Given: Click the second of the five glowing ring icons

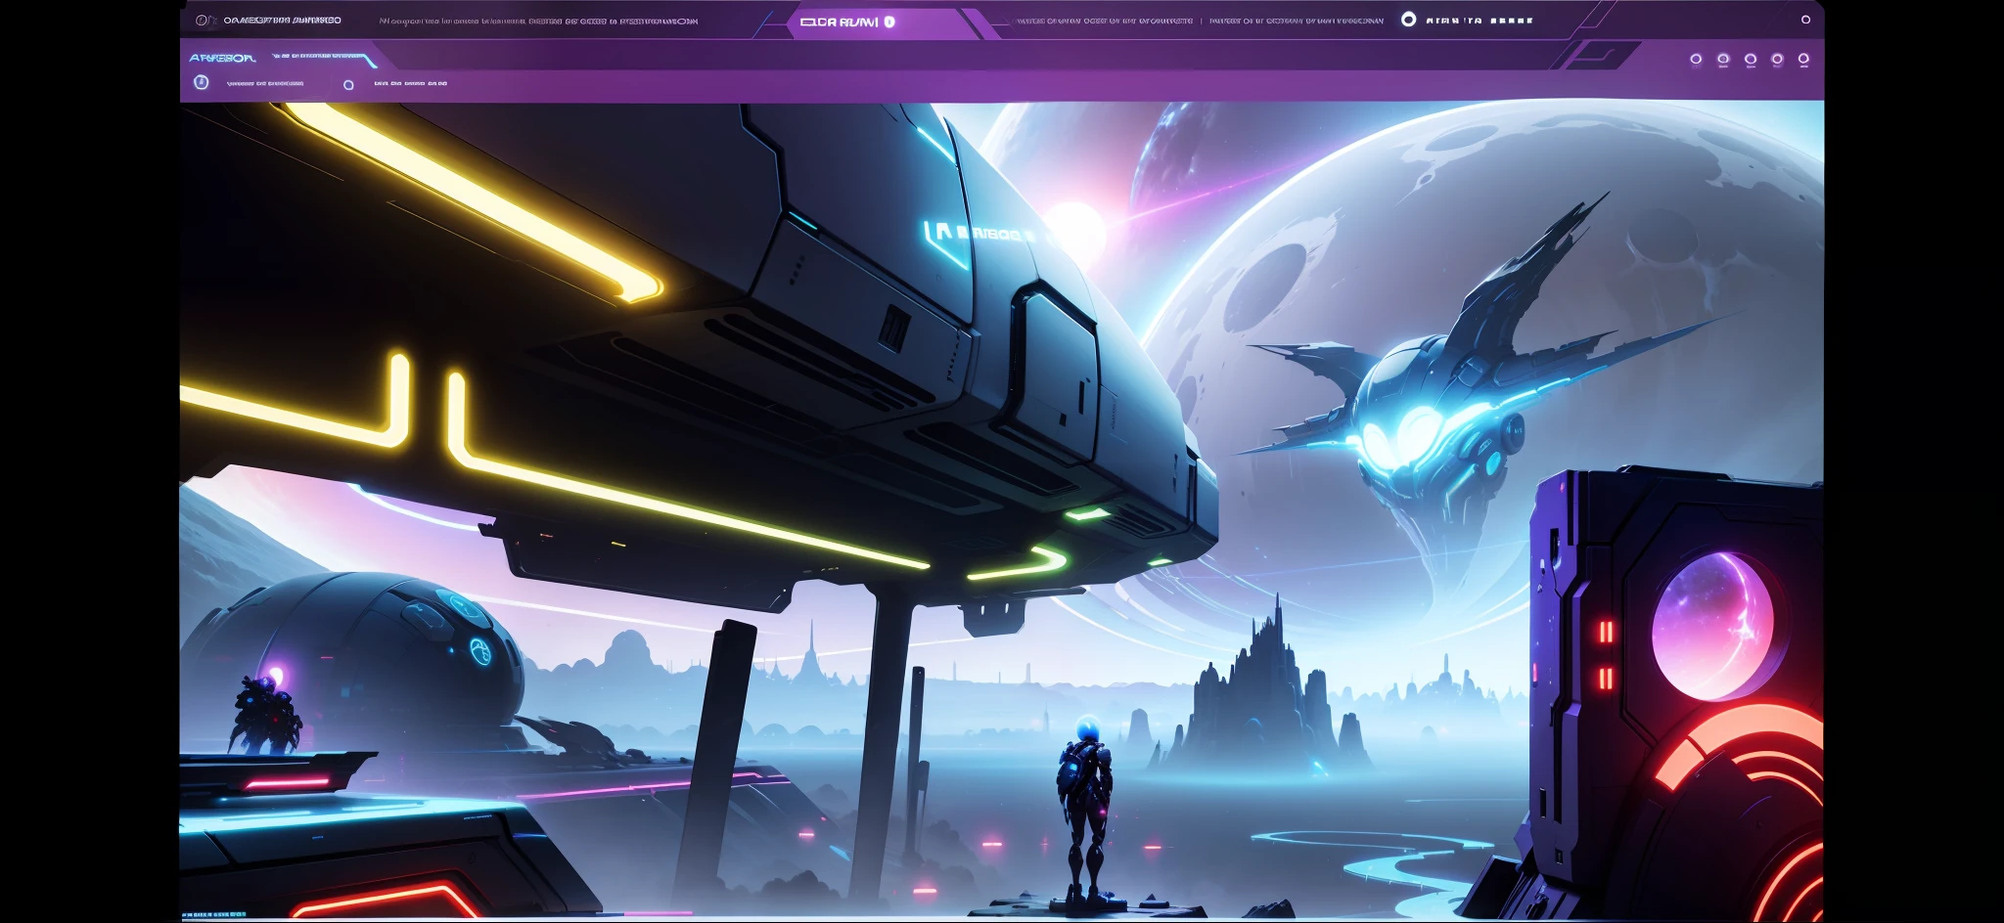Looking at the screenshot, I should click(x=1723, y=60).
